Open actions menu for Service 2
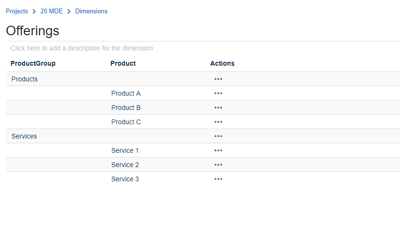Viewport: 400px width, 238px height. click(218, 165)
